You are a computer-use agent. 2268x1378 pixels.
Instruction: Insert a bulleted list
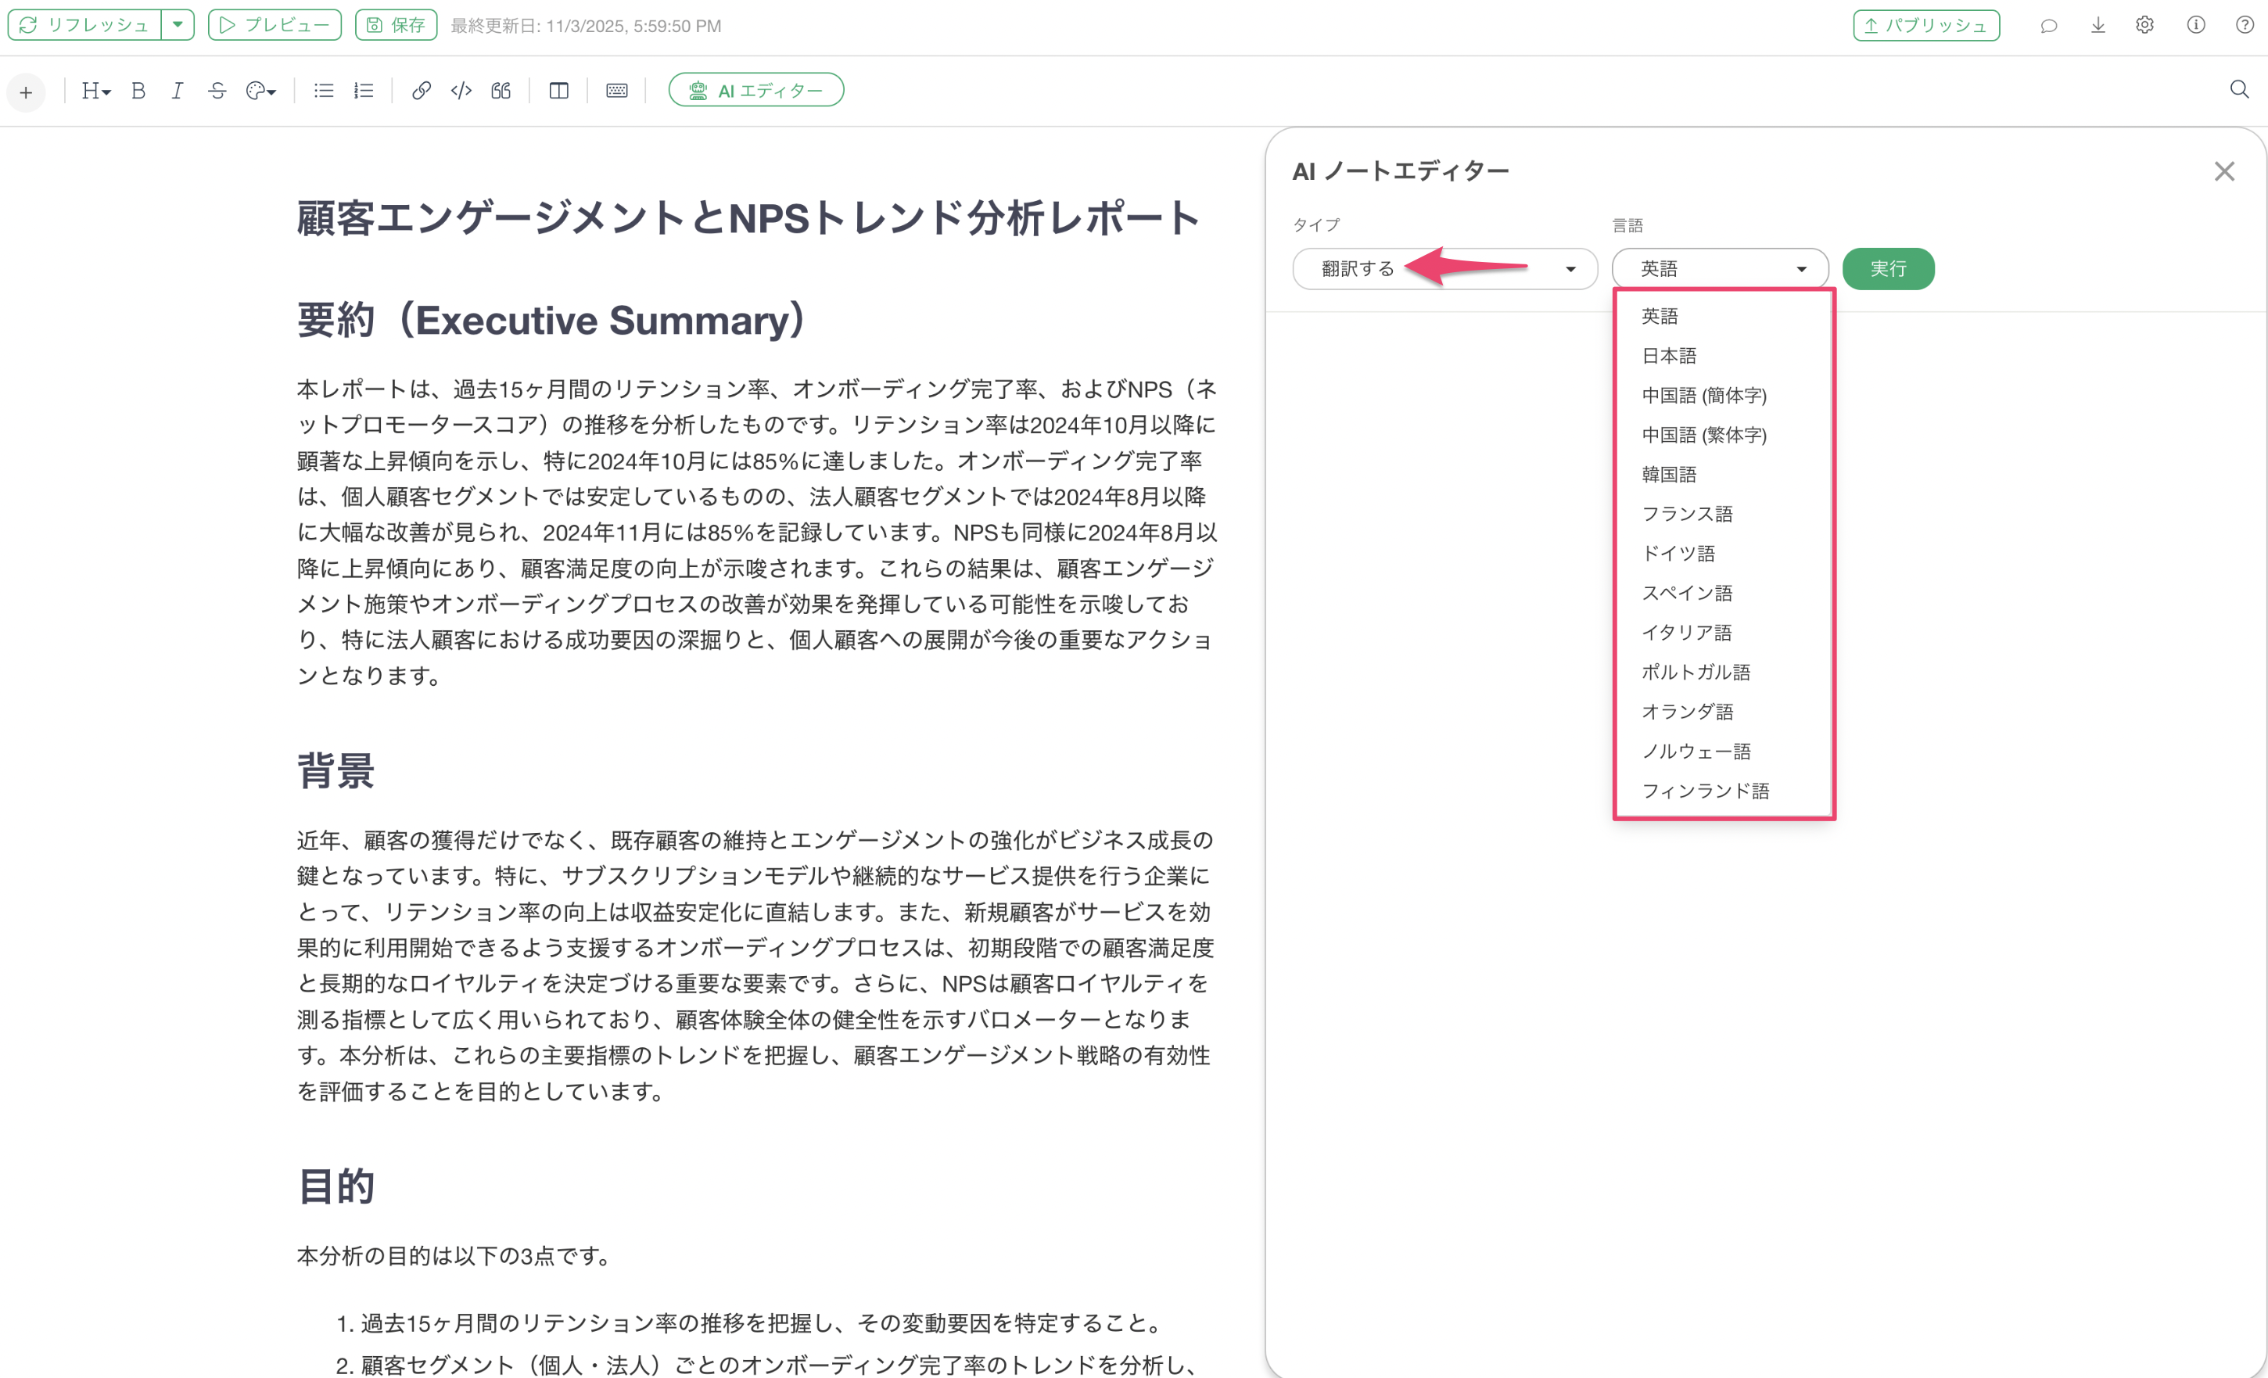click(323, 90)
